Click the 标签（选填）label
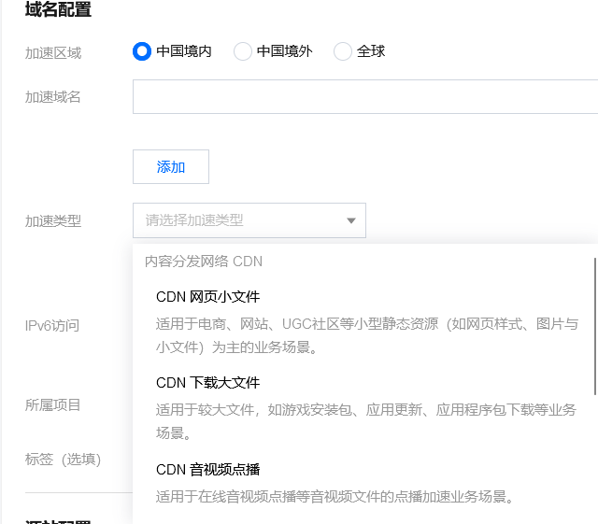The height and width of the screenshot is (524, 598). click(63, 460)
